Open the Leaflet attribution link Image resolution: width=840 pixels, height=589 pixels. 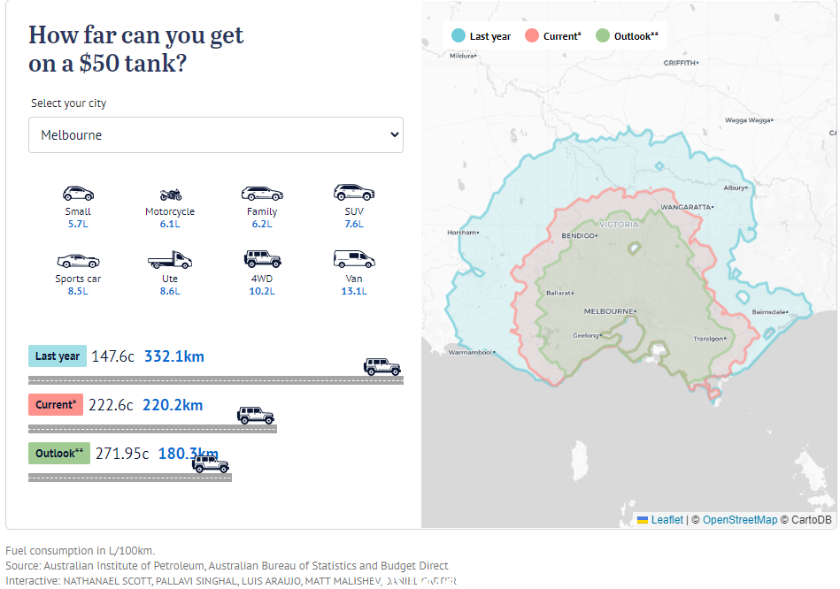pyautogui.click(x=667, y=520)
